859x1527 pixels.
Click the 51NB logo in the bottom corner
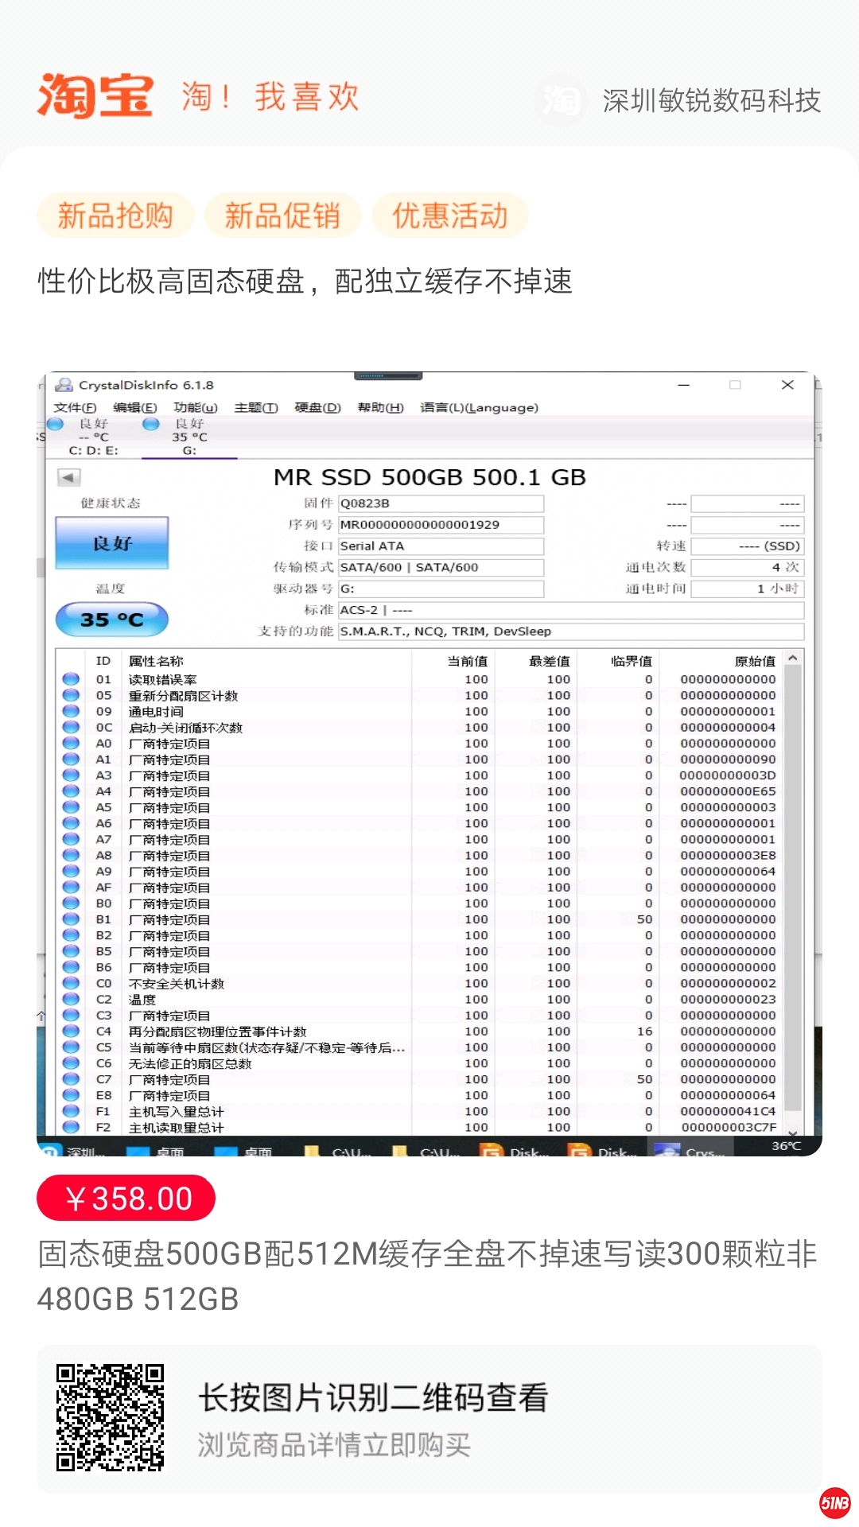pyautogui.click(x=834, y=1502)
